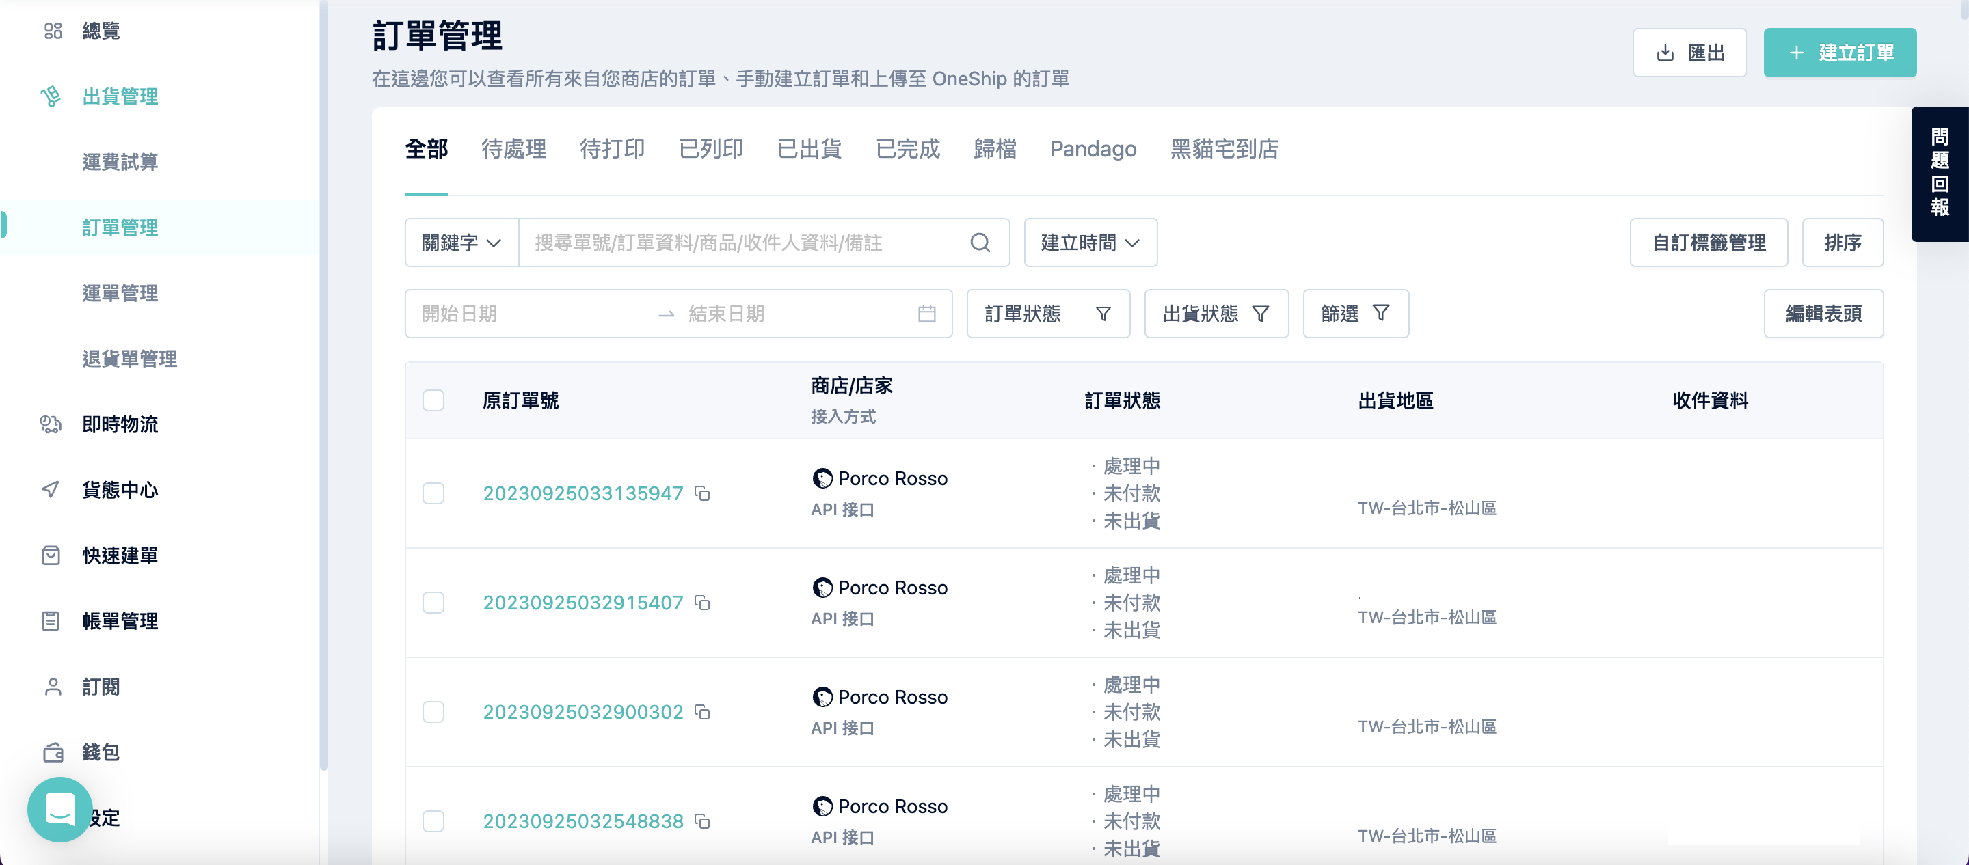
Task: Open the 篩選 filter dropdown
Action: 1355,314
